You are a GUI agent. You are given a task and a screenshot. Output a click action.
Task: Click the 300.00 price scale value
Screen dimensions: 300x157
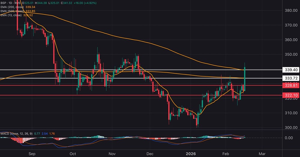tap(291, 128)
